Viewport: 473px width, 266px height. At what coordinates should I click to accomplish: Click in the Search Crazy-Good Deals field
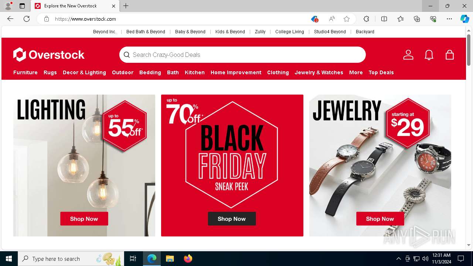coord(242,55)
